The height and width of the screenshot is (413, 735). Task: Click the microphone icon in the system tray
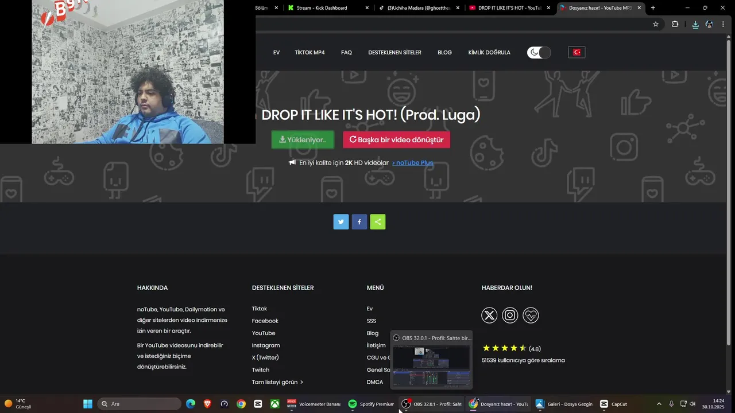[671, 404]
